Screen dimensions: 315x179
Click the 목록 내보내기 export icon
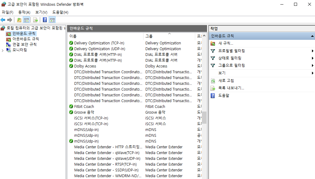(x=213, y=88)
